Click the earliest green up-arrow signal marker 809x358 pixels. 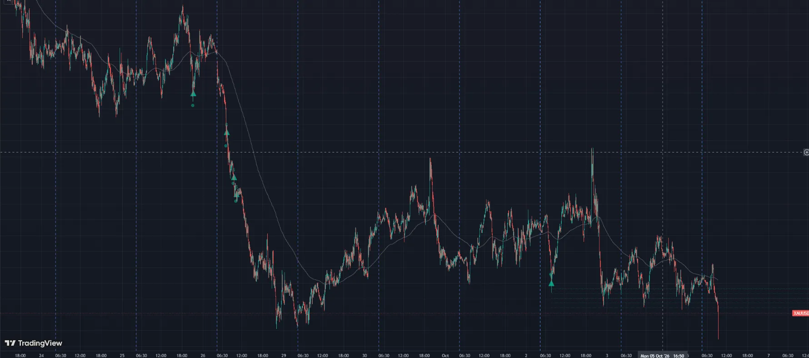(x=193, y=94)
